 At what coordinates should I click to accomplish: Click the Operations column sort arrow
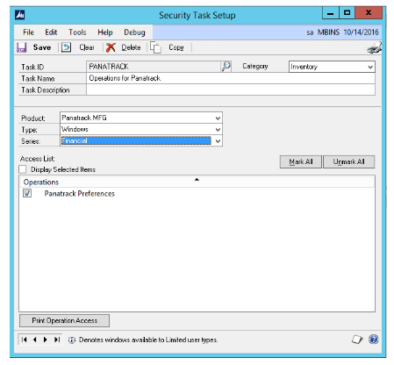pos(197,180)
